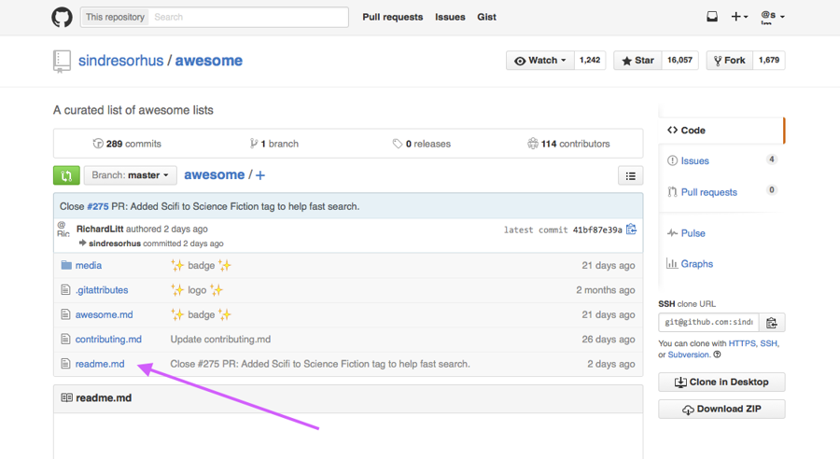Open the Branch: master selector
The image size is (840, 459).
(130, 175)
